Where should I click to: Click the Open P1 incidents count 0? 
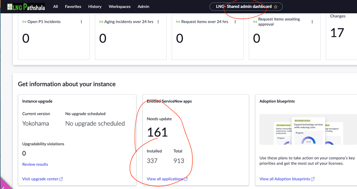click(26, 38)
